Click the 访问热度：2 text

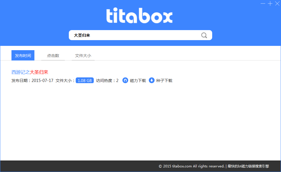point(107,81)
